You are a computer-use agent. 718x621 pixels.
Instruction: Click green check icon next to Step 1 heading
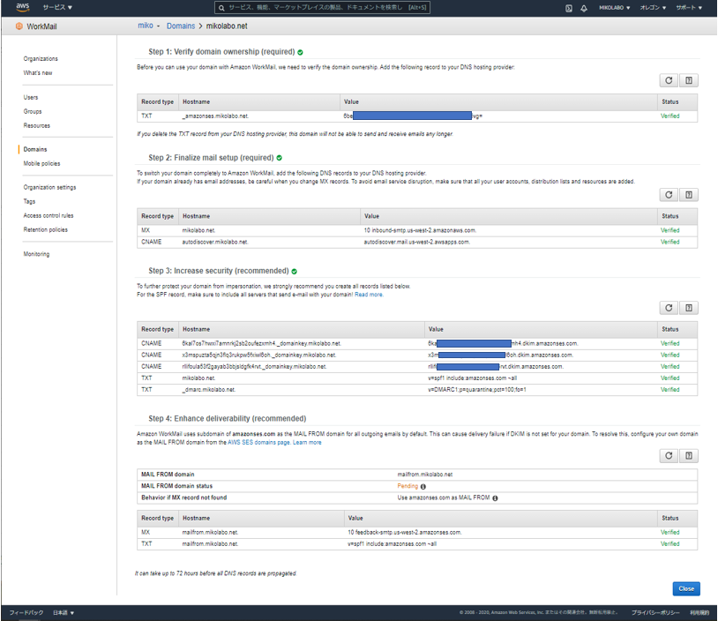click(x=300, y=52)
